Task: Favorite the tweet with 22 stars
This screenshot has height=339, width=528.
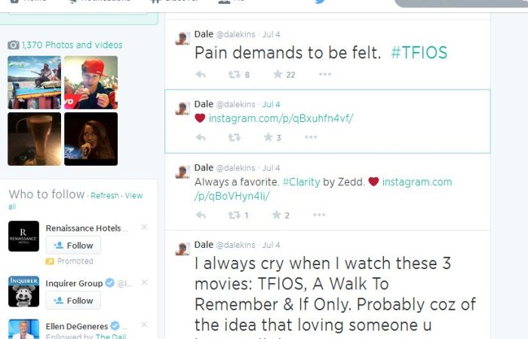Action: (278, 74)
